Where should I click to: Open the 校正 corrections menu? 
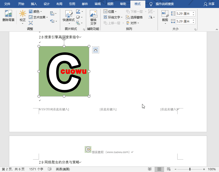pyautogui.click(x=23, y=17)
